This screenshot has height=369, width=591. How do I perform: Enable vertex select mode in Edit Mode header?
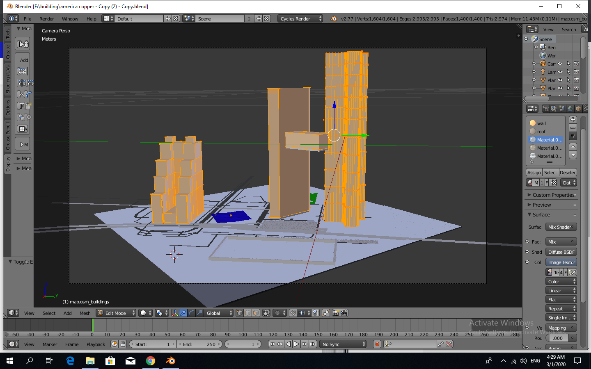point(239,313)
